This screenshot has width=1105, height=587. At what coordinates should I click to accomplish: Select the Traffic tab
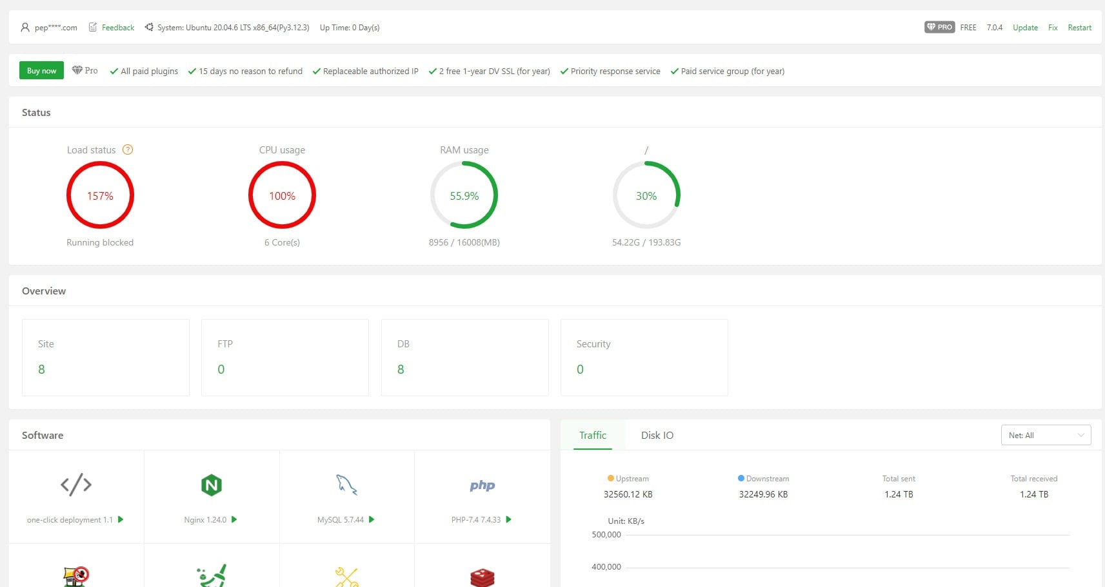592,436
